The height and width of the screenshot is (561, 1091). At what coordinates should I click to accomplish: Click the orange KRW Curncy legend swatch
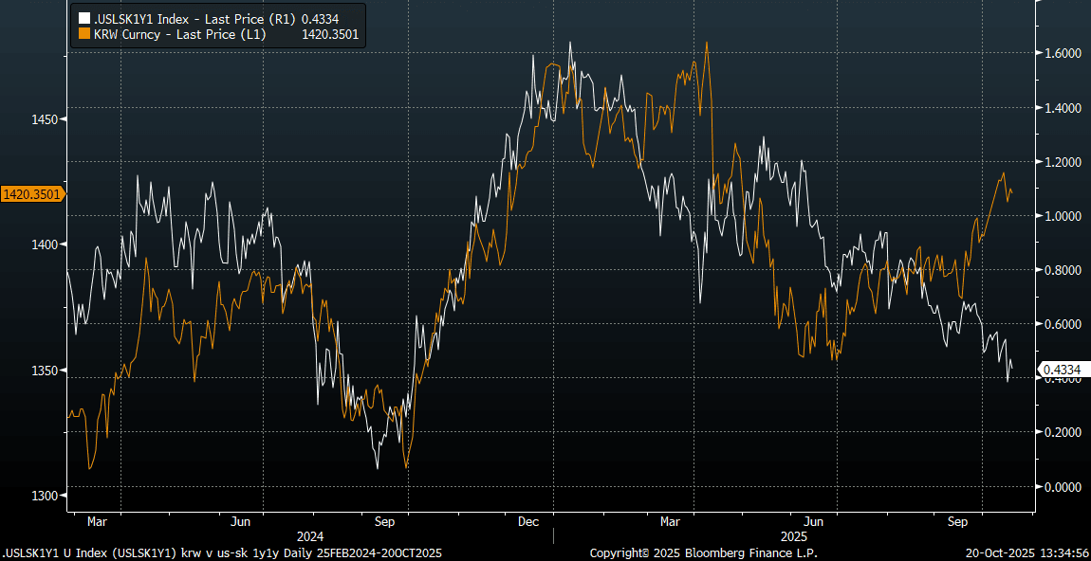[84, 34]
